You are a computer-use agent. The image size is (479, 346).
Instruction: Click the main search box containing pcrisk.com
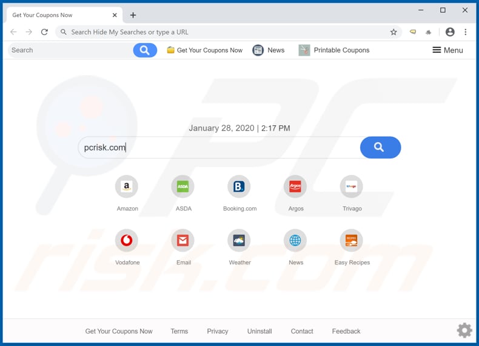[219, 147]
